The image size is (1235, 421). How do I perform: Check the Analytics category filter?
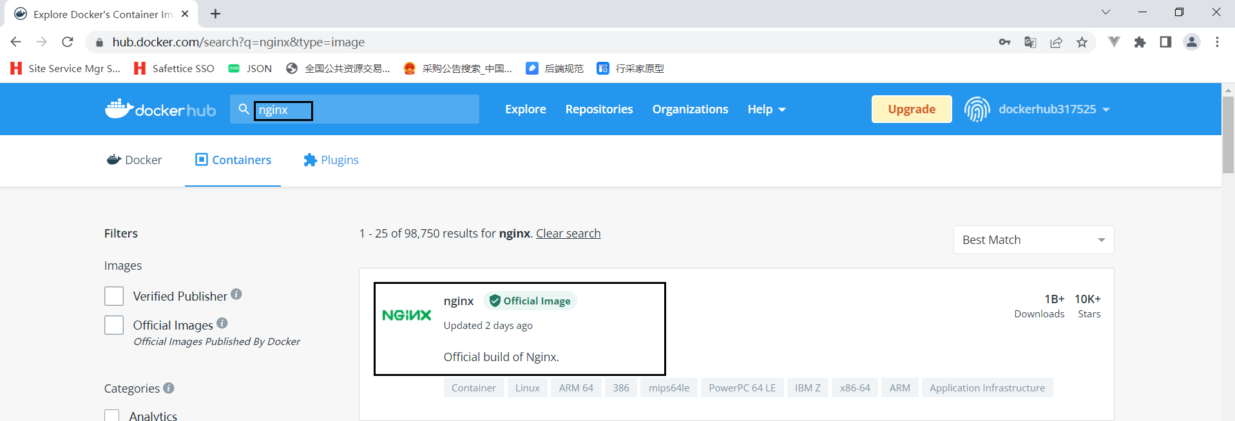[112, 416]
